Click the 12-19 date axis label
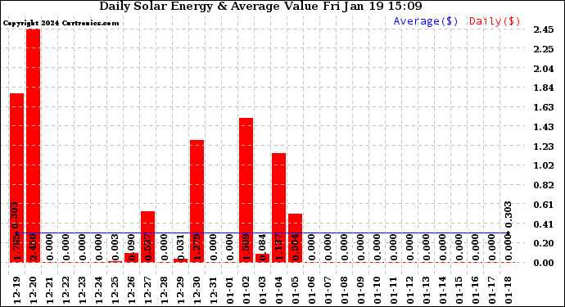Screen dimensions: 565x307 coord(16,291)
